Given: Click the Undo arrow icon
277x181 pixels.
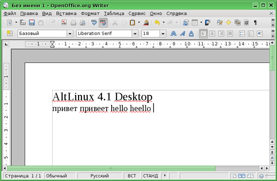Looking at the screenshot, I should [157, 23].
